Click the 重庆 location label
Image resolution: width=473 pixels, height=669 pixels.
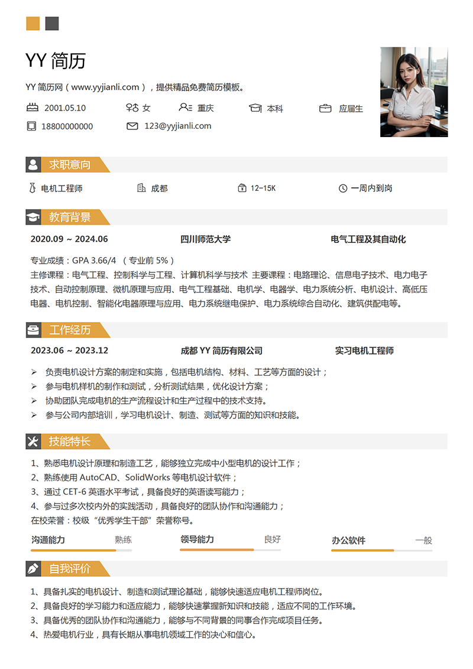point(205,108)
